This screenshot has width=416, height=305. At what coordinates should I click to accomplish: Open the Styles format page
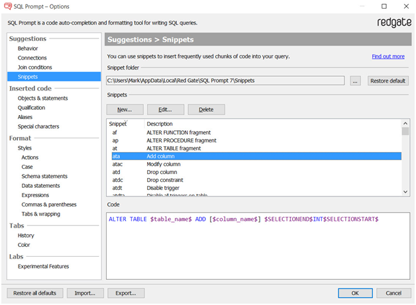pyautogui.click(x=25, y=148)
